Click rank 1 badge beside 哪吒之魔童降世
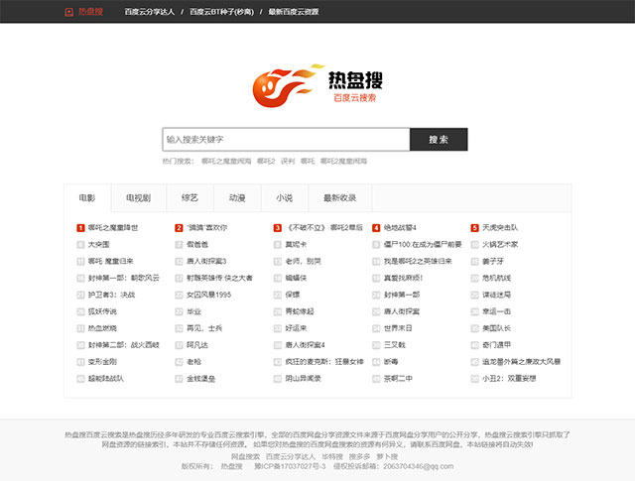This screenshot has height=481, width=635. tap(80, 227)
